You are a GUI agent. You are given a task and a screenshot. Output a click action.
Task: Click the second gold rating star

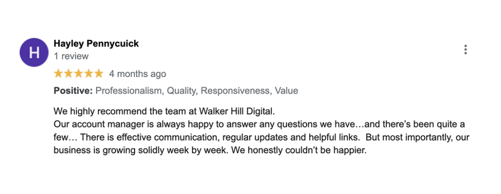click(68, 74)
